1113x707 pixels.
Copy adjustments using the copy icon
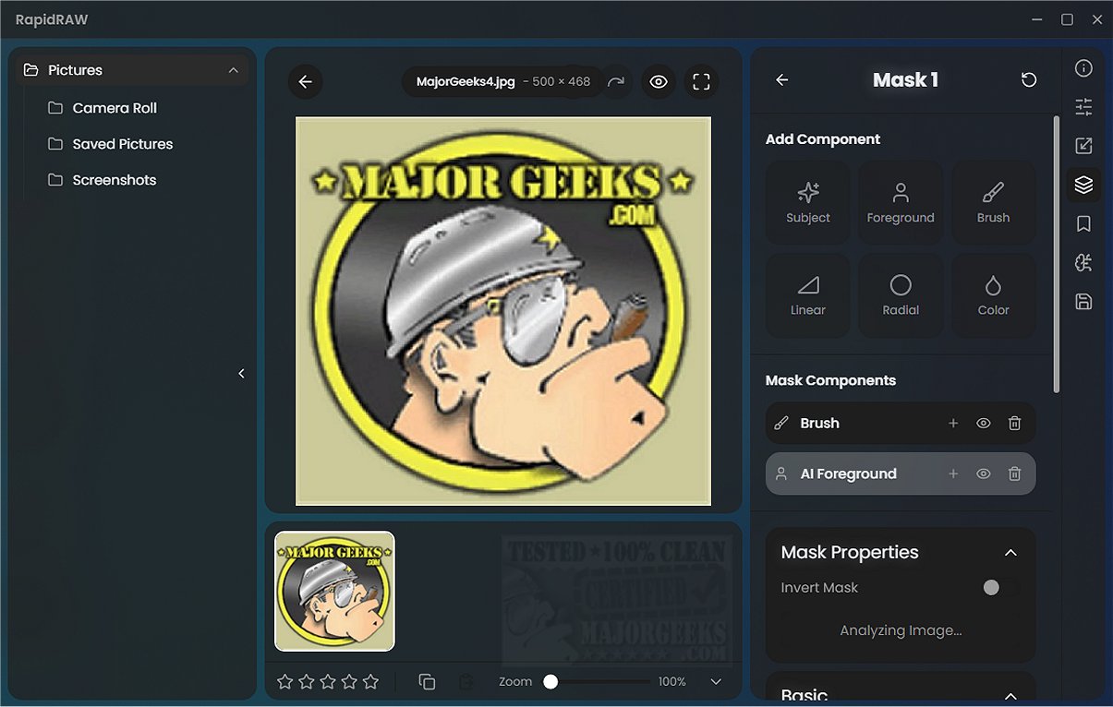click(427, 682)
